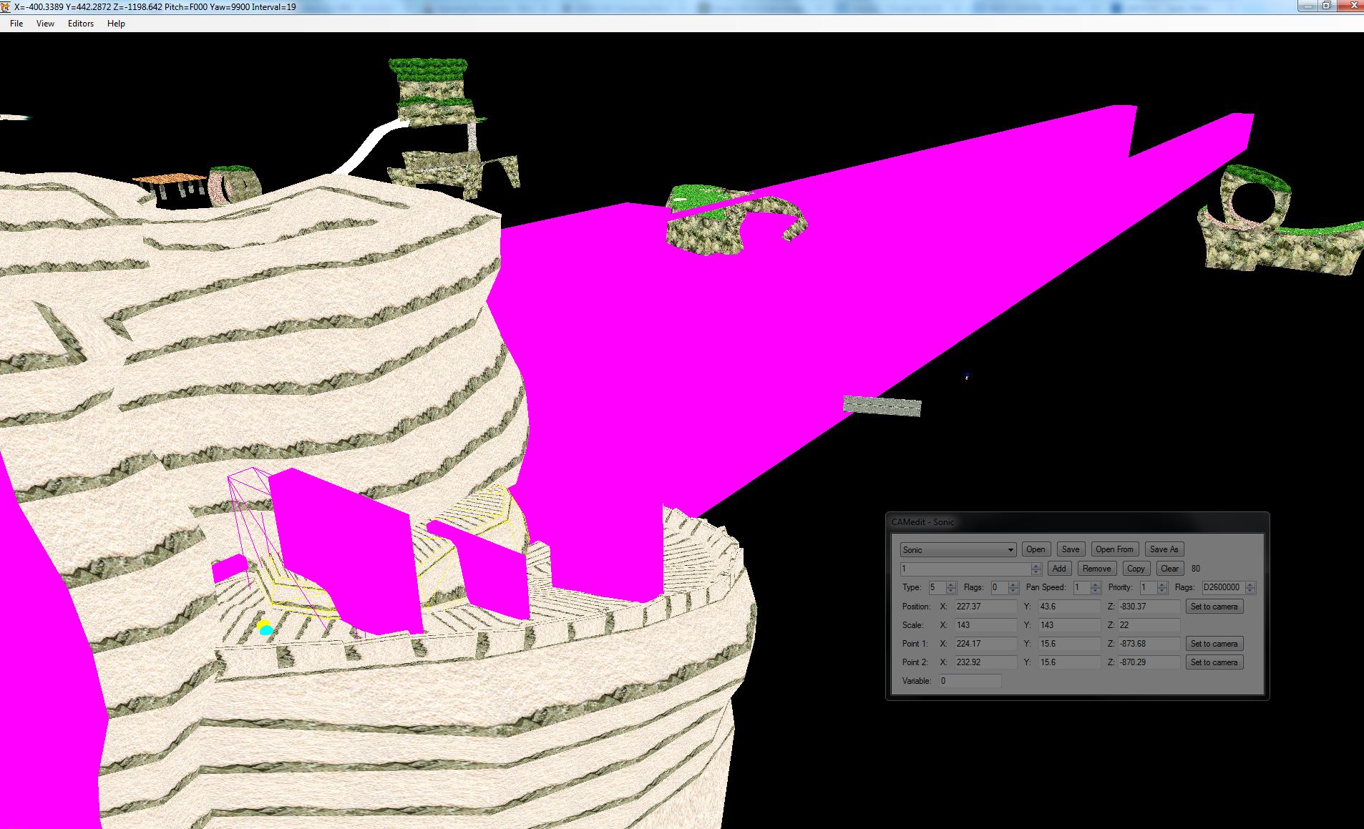Click the first Flags stepper arrows
This screenshot has height=829, width=1364.
tap(1013, 587)
